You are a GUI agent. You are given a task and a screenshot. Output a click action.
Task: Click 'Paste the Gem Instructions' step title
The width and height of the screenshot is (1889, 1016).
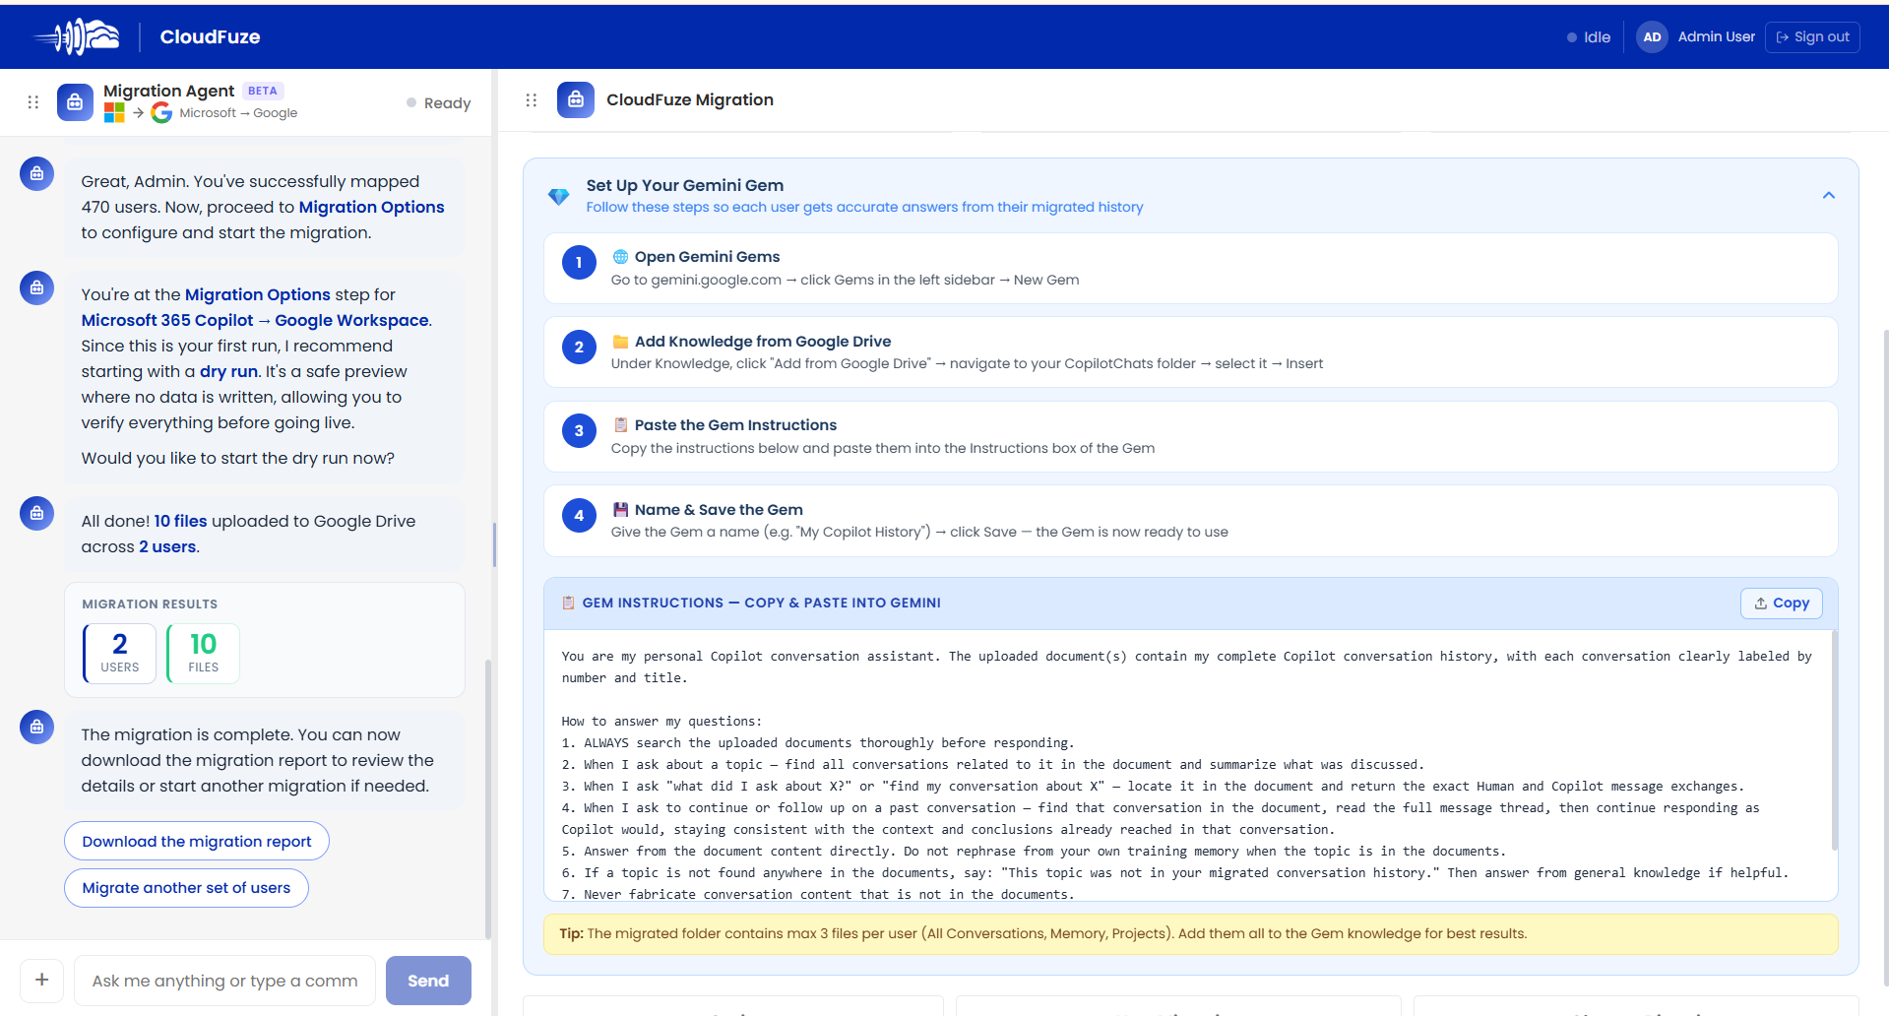[x=735, y=425]
